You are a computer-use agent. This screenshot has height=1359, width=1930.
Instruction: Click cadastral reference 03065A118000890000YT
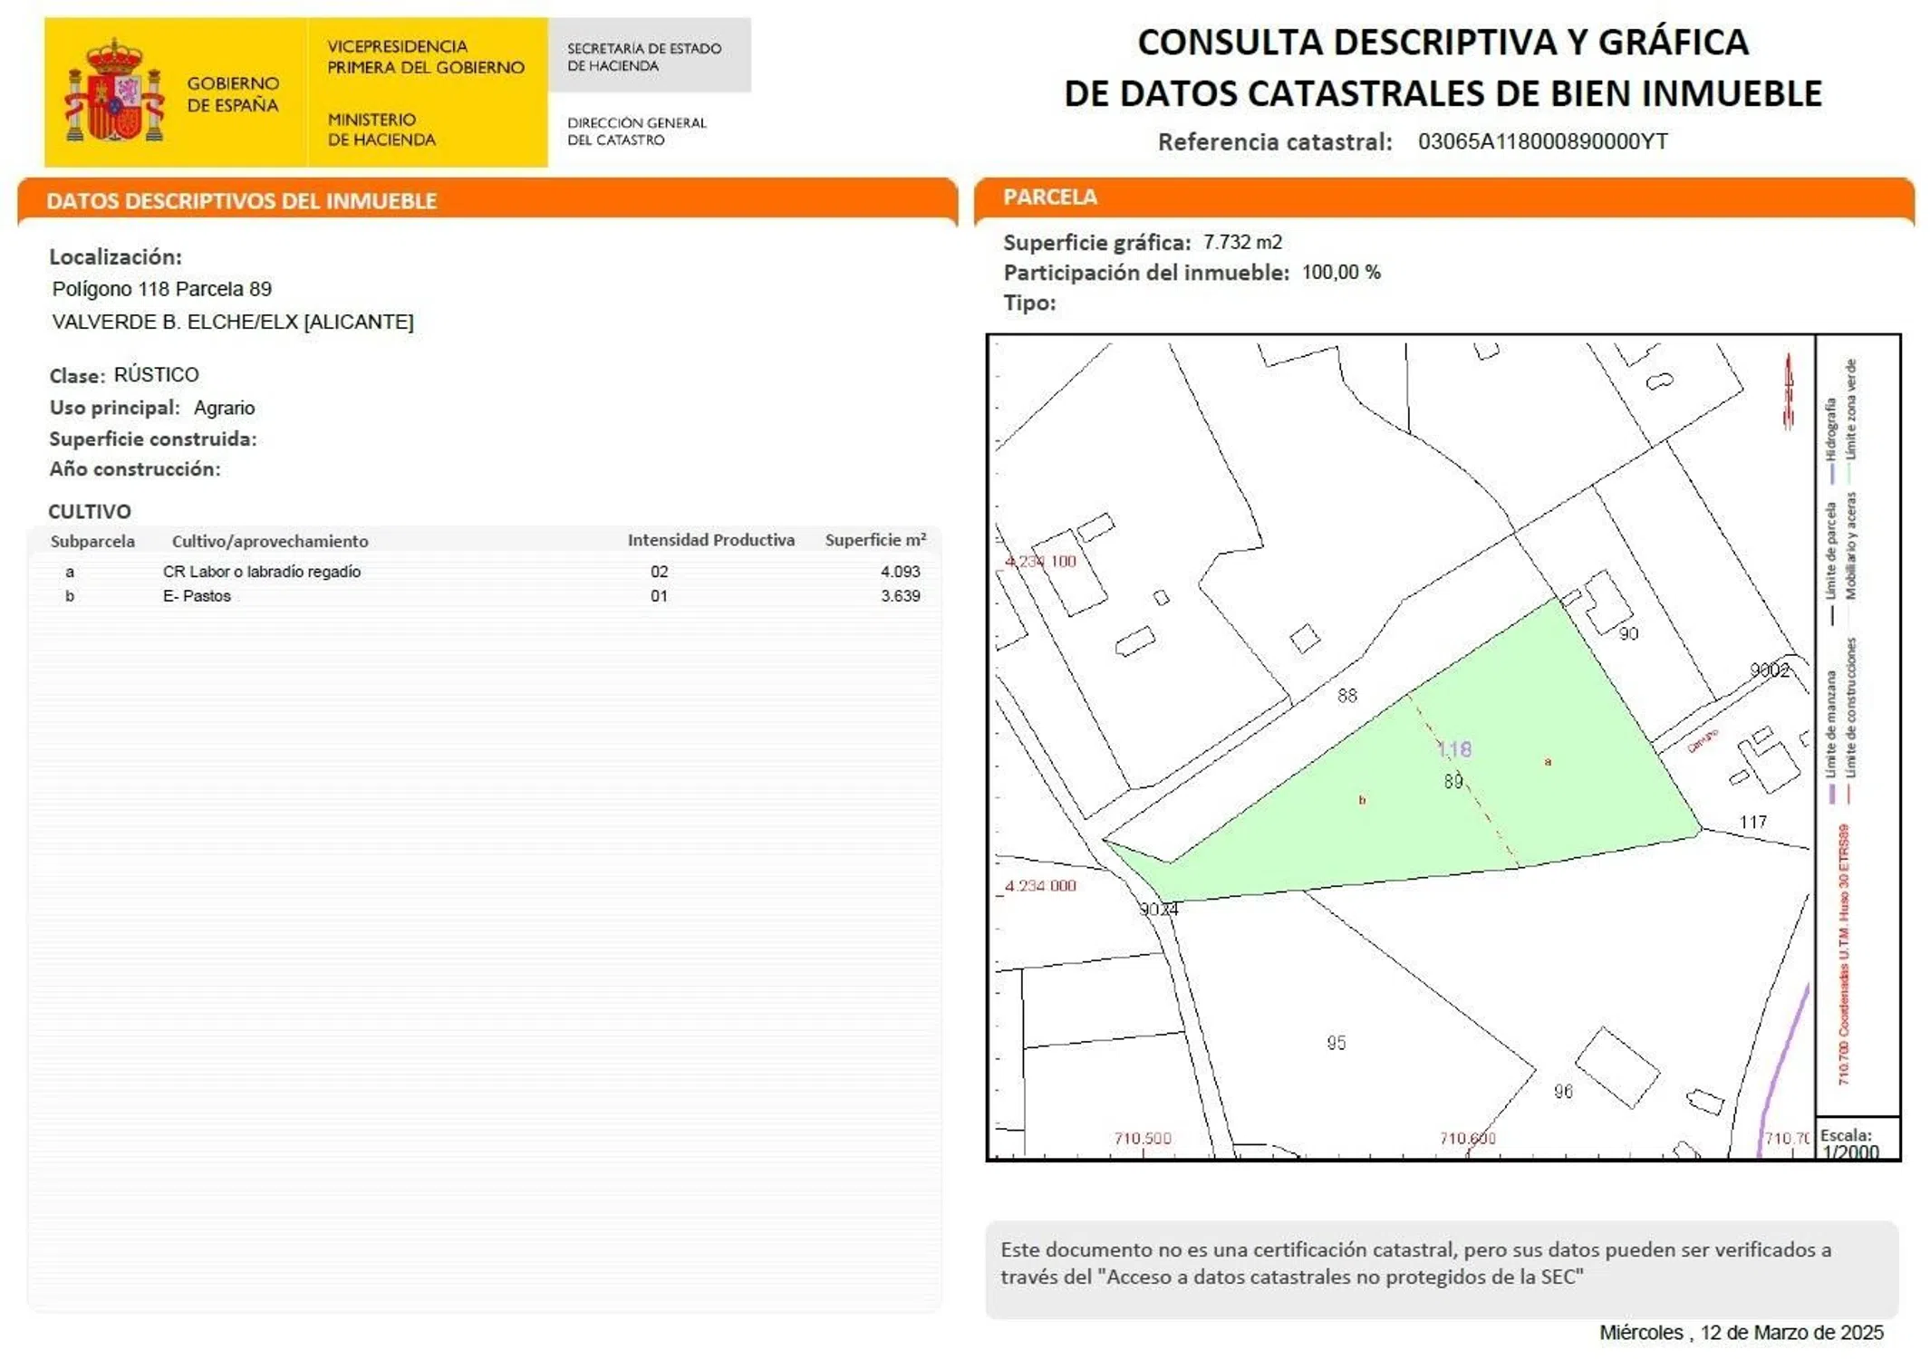pyautogui.click(x=1542, y=142)
